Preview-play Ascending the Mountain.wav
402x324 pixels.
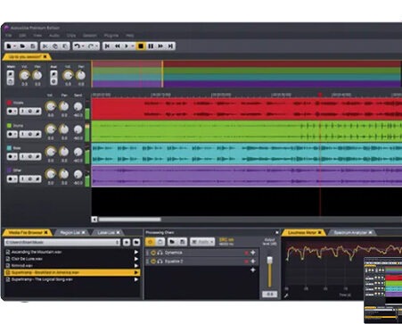click(136, 252)
